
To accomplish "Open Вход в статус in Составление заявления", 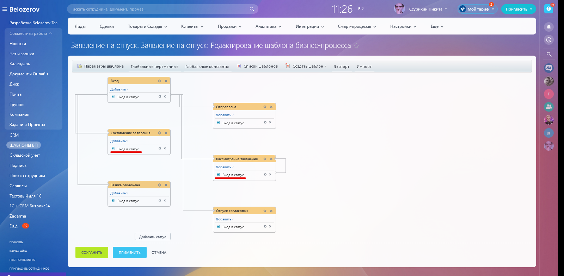I will click(128, 149).
